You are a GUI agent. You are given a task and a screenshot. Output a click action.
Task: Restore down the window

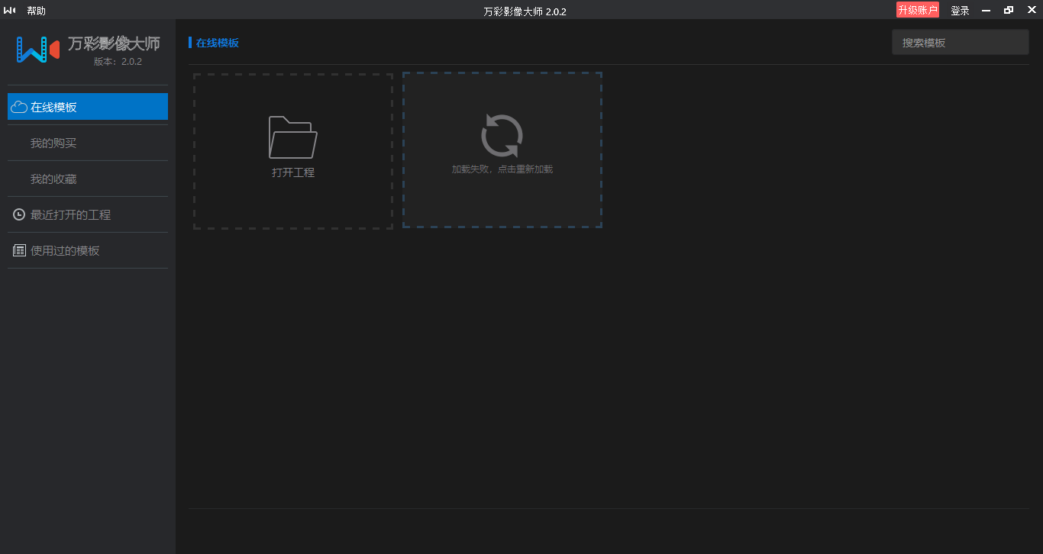tap(1009, 11)
